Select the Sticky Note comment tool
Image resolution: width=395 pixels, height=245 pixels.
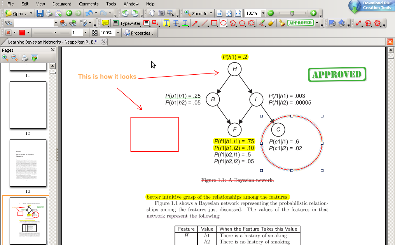[105, 23]
